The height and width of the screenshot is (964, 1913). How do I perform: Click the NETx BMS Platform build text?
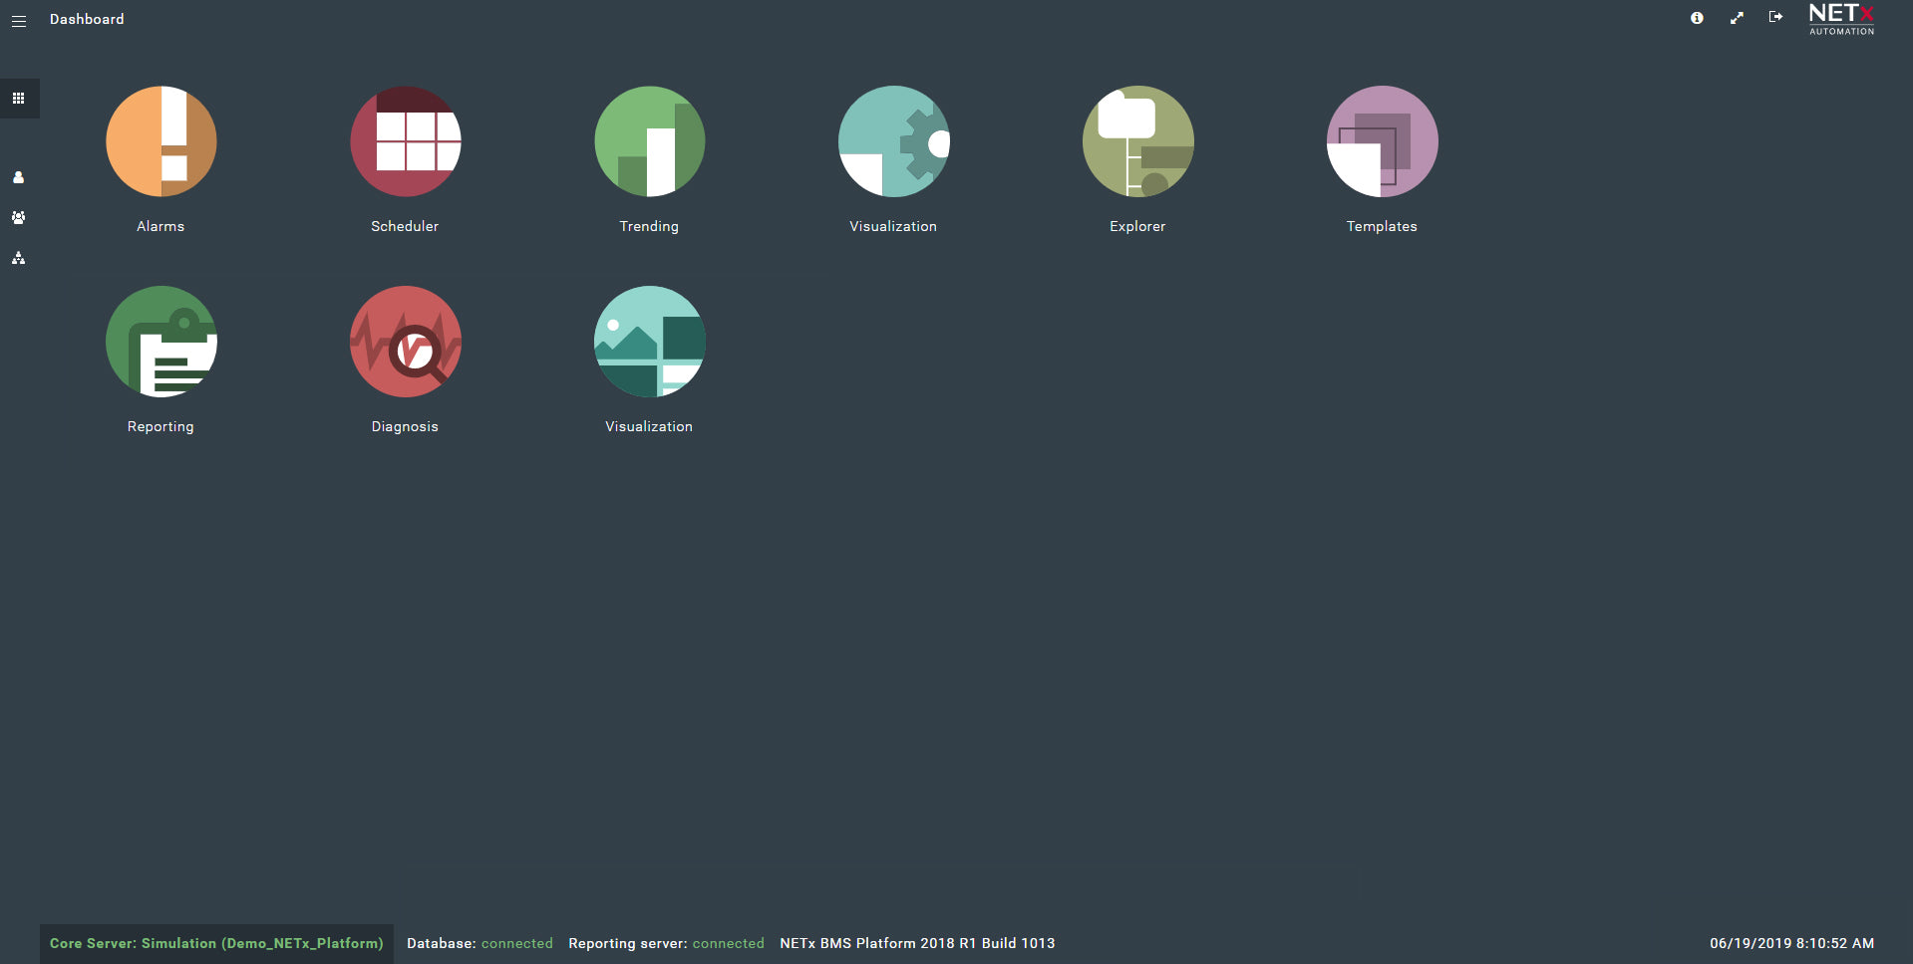coord(917,943)
